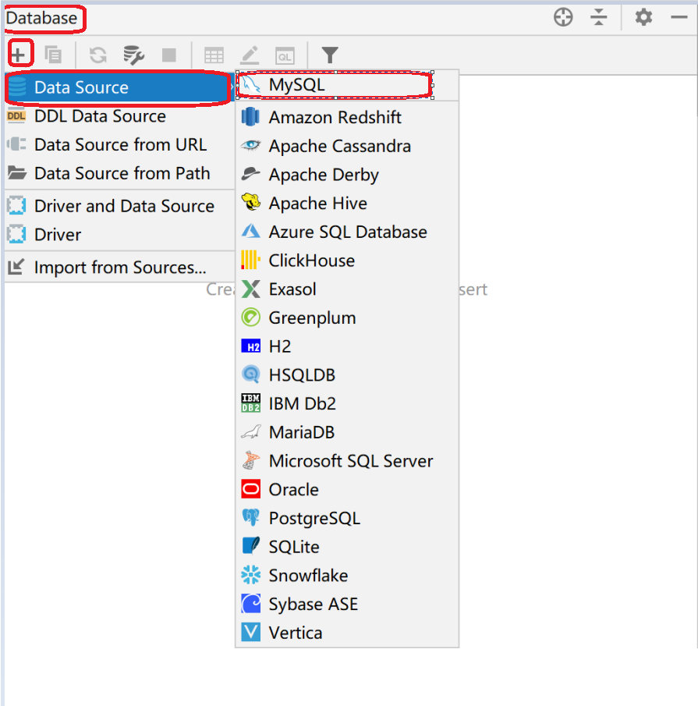
Task: Select Sybase ASE entry
Action: (x=347, y=605)
